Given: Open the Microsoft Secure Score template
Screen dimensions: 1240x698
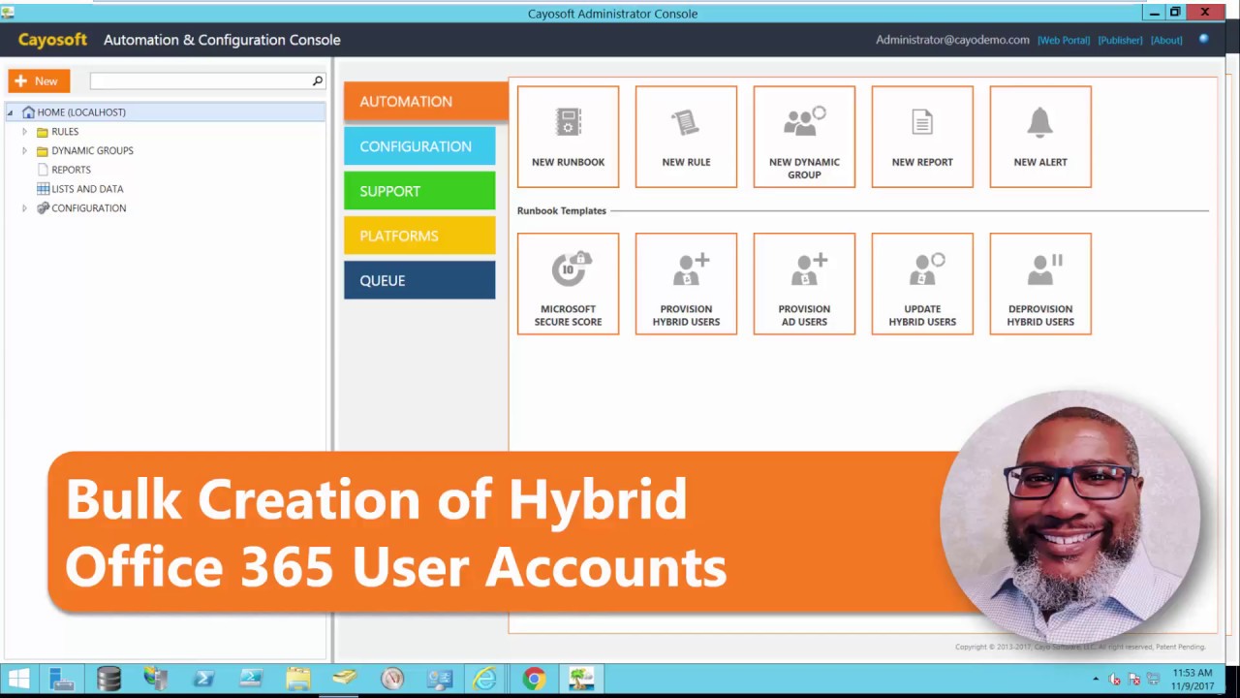Looking at the screenshot, I should [568, 284].
